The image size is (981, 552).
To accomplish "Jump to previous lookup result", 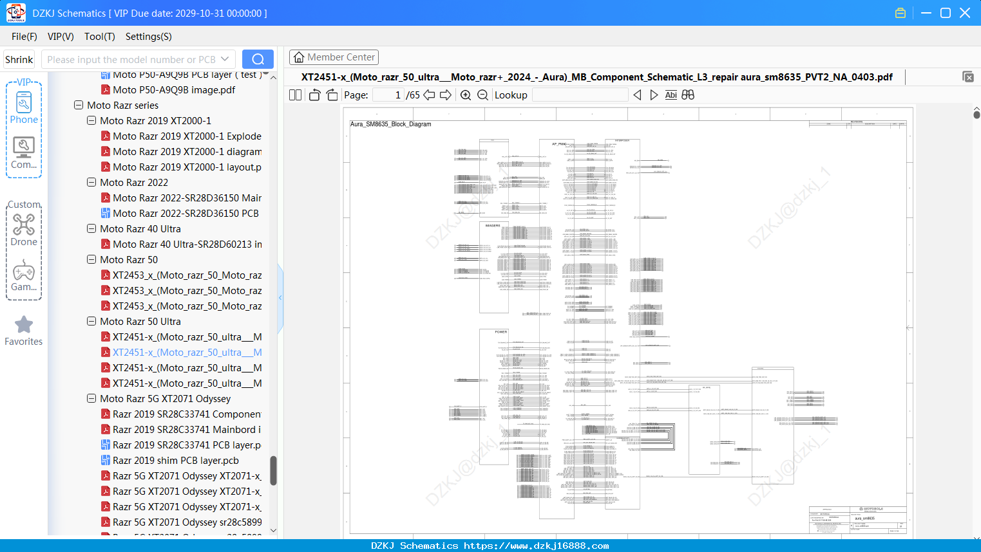I will pyautogui.click(x=637, y=95).
